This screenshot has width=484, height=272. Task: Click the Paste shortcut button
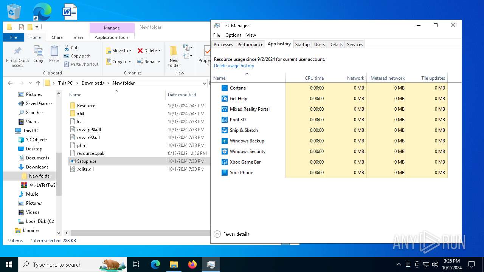[x=81, y=64]
